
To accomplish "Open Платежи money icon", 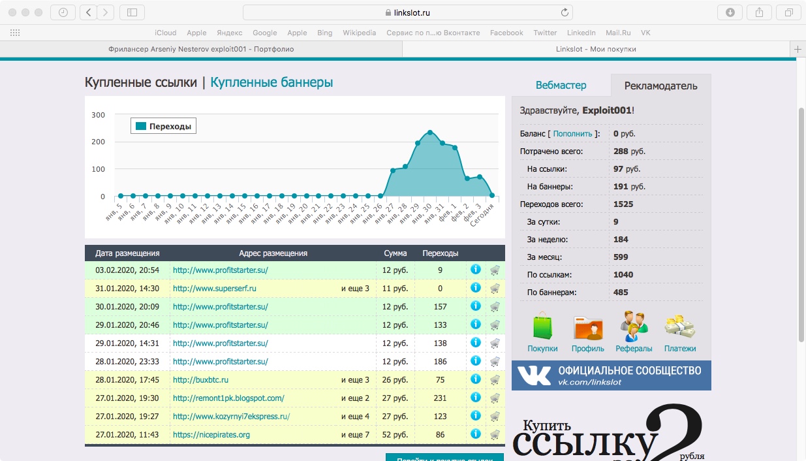I will pos(680,327).
